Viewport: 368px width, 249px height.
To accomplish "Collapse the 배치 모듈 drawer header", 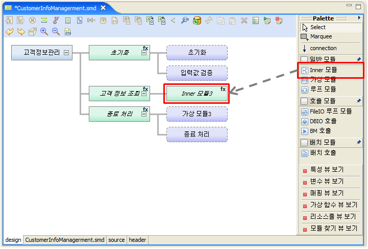I will [331, 142].
